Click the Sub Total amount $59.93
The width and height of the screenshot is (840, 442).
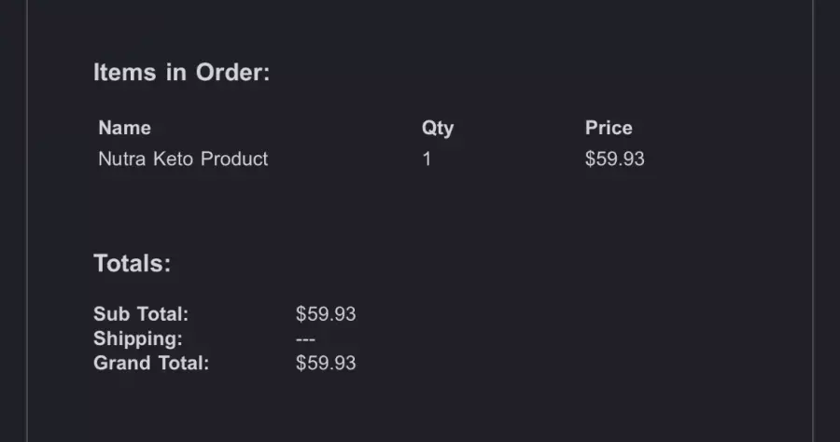(326, 314)
